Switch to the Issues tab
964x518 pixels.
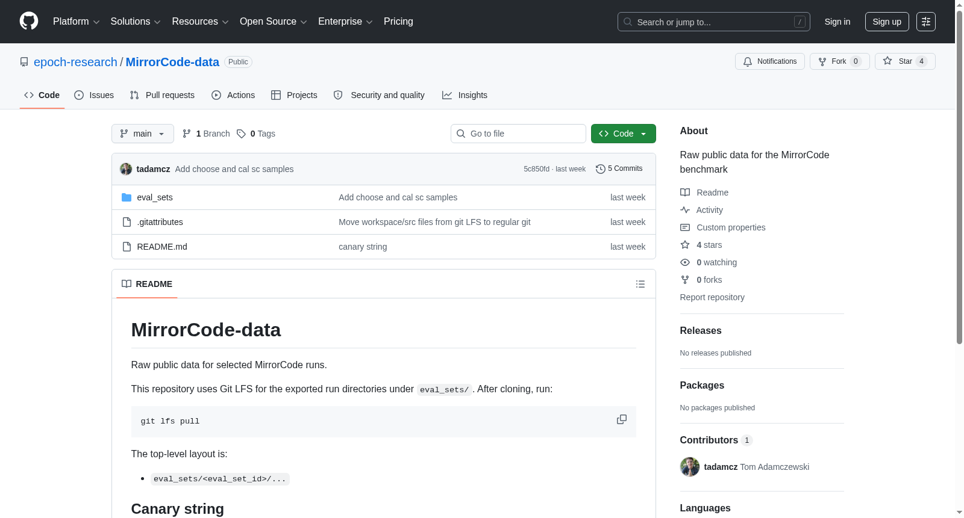click(x=94, y=95)
